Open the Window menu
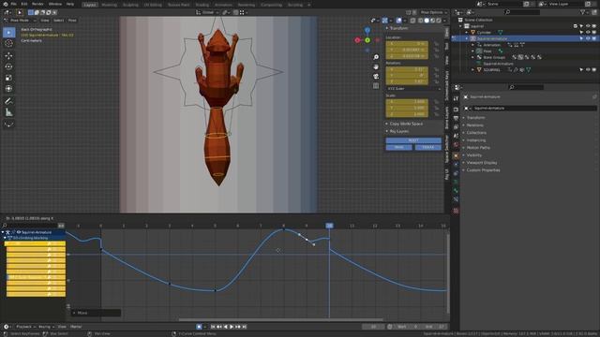 pos(55,4)
